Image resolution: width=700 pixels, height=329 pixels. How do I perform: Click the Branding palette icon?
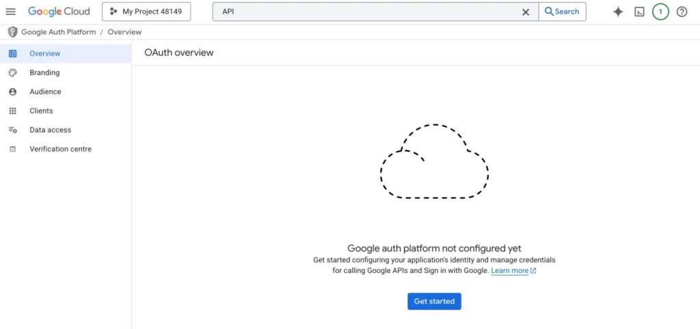pyautogui.click(x=12, y=72)
